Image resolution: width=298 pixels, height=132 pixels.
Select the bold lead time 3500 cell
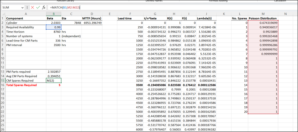(x=130, y=85)
